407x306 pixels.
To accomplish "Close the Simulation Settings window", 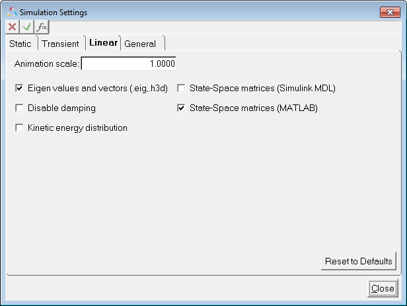I will pyautogui.click(x=383, y=288).
